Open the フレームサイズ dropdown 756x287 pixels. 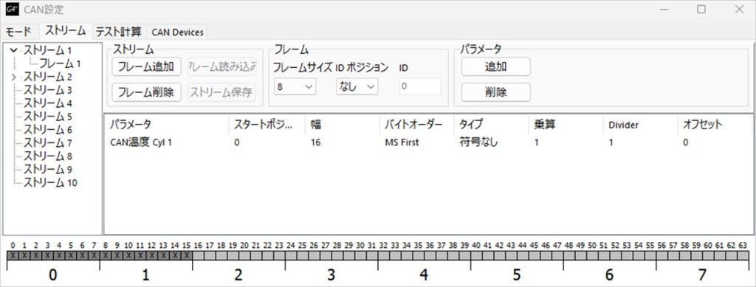pos(295,86)
